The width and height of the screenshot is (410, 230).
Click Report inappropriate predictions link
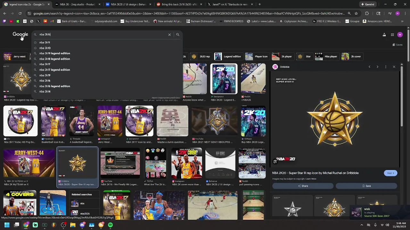166,97
